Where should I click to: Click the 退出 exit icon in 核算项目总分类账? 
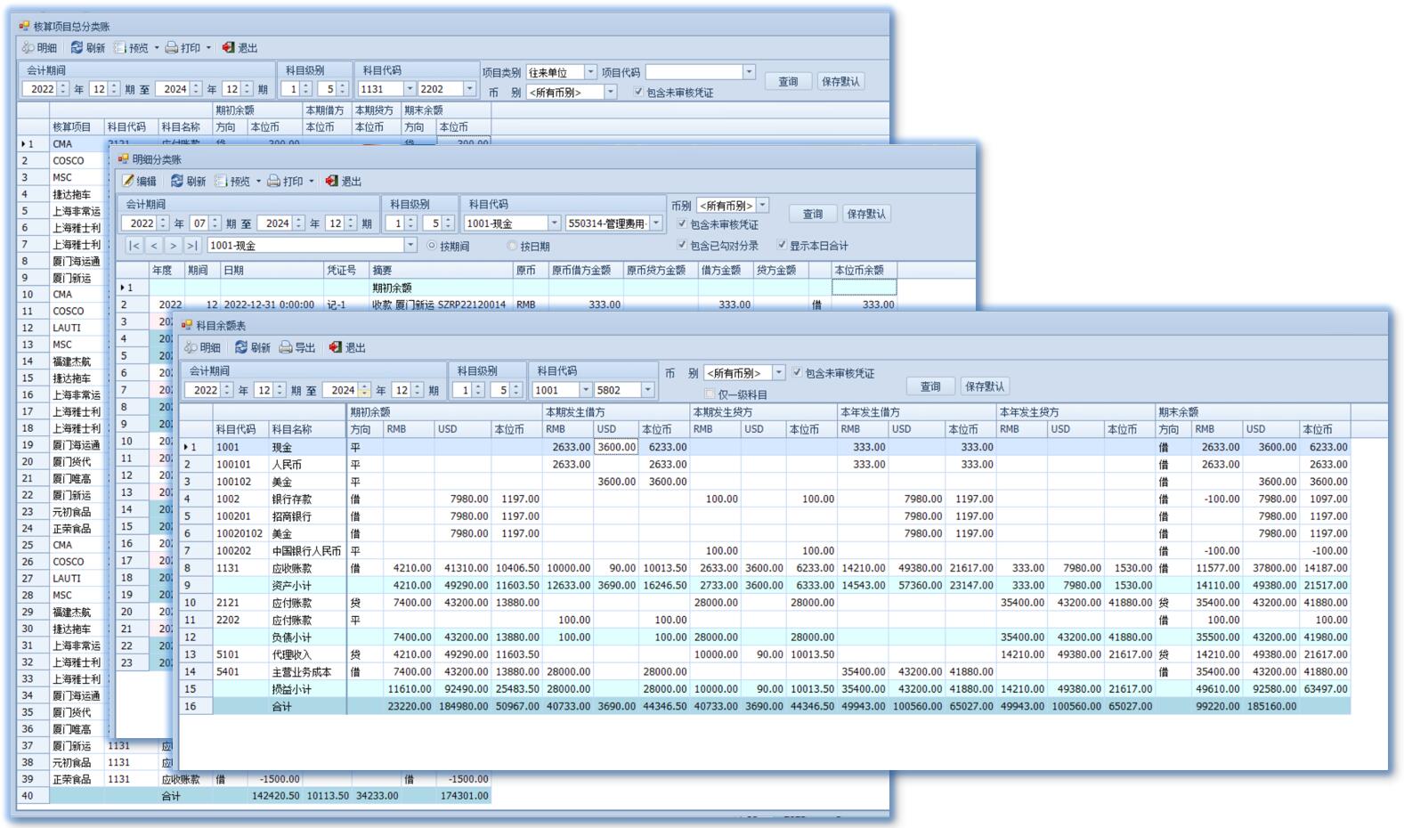(x=229, y=47)
